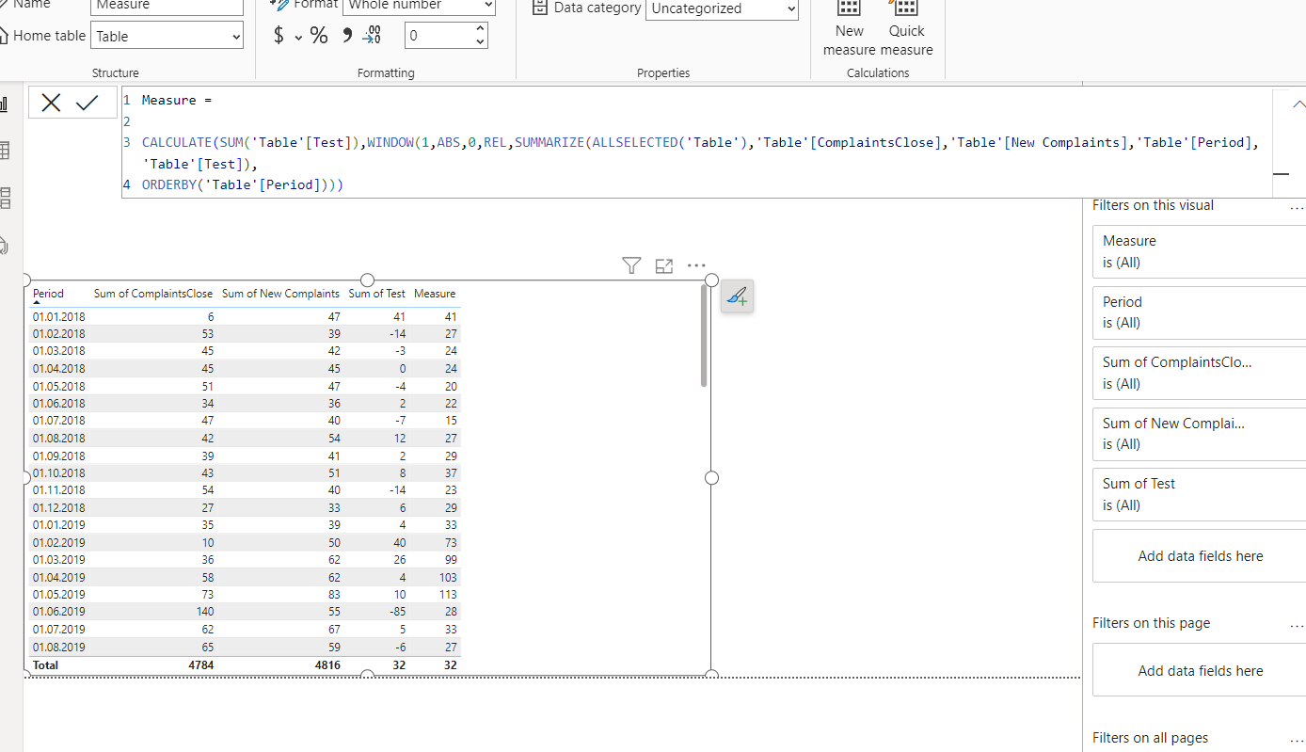
Task: Open Quick measure from the ribbon
Action: [x=907, y=29]
